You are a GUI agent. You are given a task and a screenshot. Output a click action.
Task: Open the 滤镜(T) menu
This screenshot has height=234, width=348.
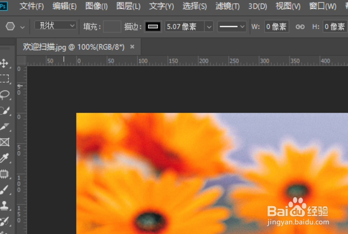click(227, 6)
